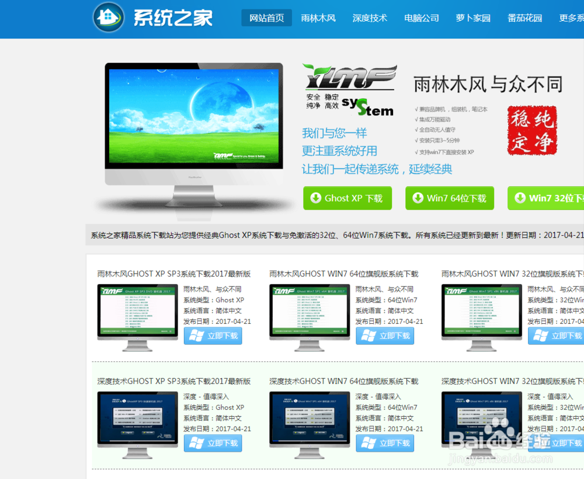
Task: Click 雨林木风 Win7 64位 monitor thumbnail
Action: (x=310, y=317)
